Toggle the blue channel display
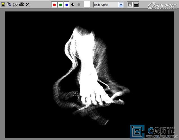The width and height of the screenshot is (179, 140). tap(67, 5)
